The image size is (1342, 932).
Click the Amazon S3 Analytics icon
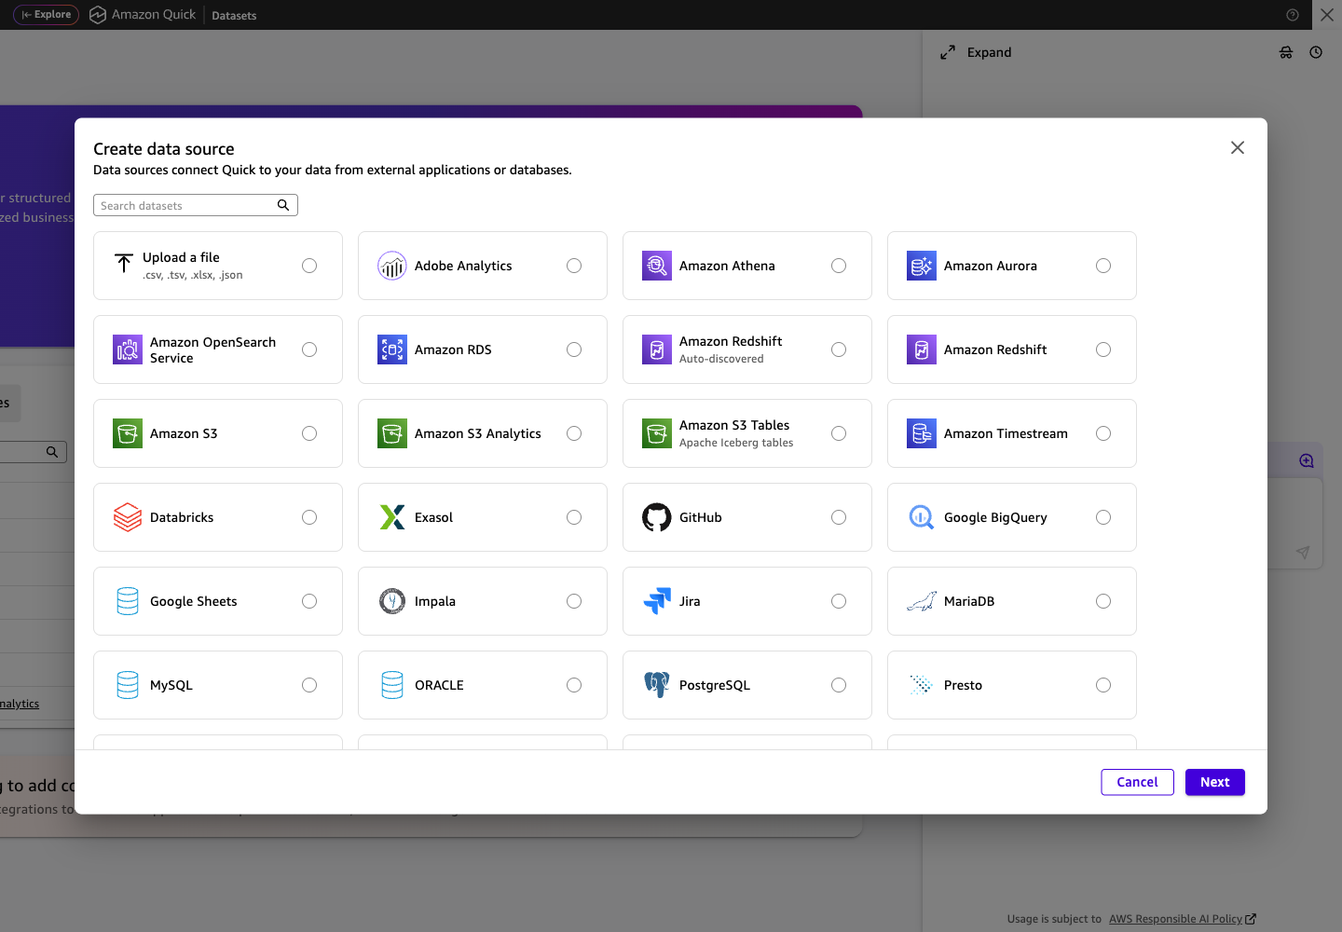(392, 433)
